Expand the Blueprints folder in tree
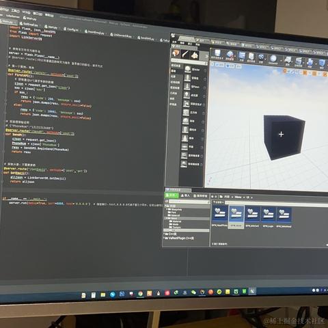Viewport: 328px width, 328px height. pos(167,209)
